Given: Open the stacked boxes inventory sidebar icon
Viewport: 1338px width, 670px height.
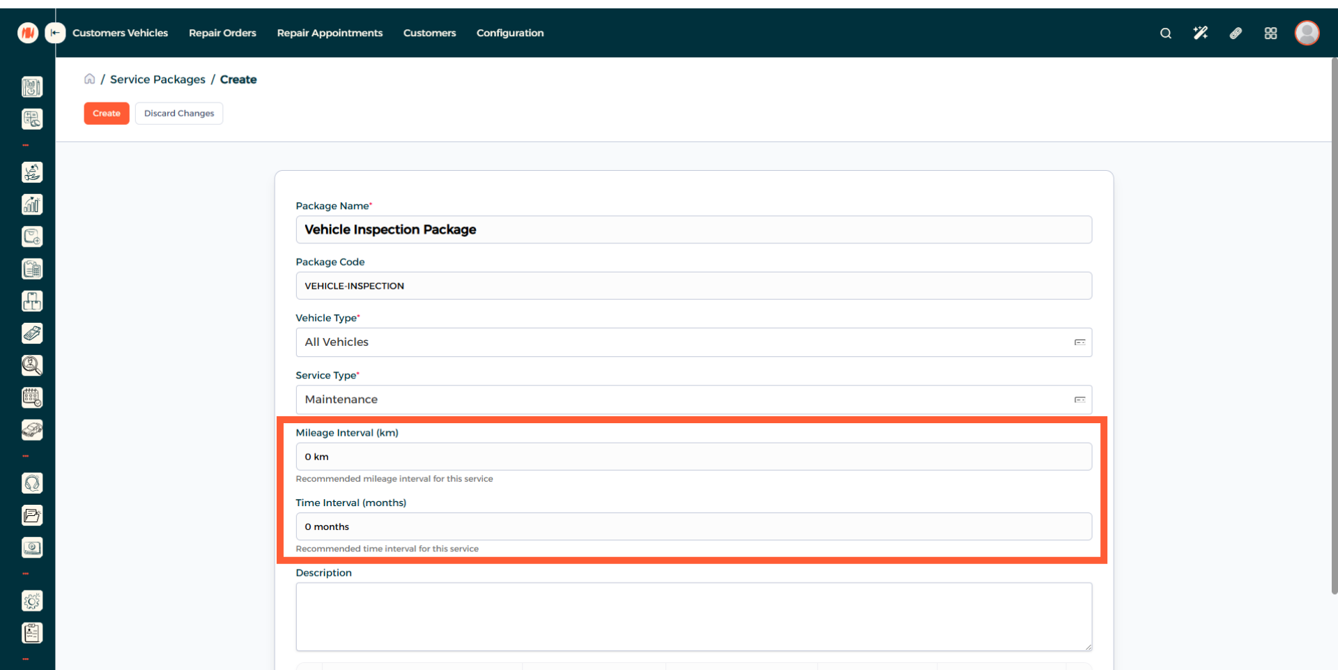Looking at the screenshot, I should tap(32, 301).
